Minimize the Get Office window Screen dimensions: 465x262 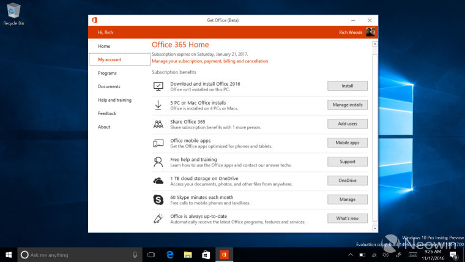pos(353,20)
